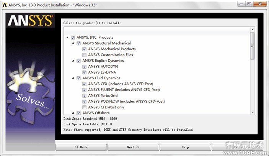The height and width of the screenshot is (156, 269).
Task: Uncheck ANSYS POLYFLOW checkbox
Action: tap(85, 102)
